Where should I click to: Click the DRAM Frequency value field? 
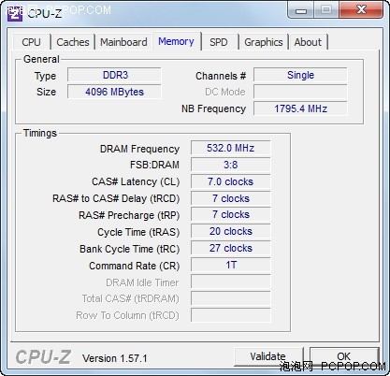pos(231,148)
